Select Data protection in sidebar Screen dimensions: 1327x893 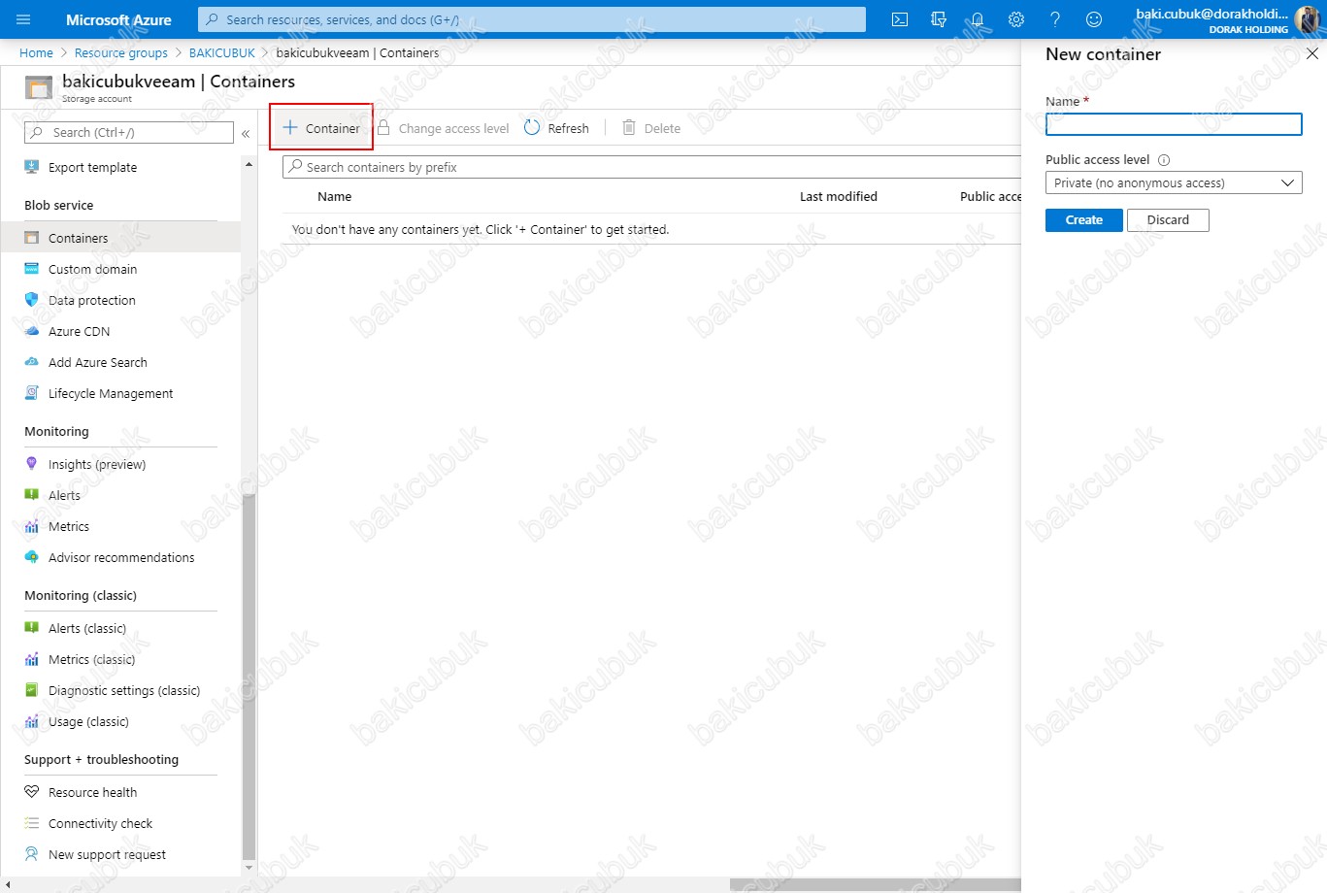coord(92,301)
